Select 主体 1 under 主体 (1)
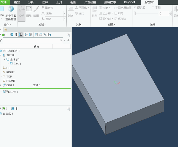The image size is (178, 147). (x=17, y=64)
